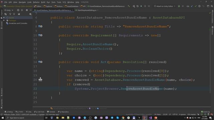
Task: Click the Unity refresh icon in toolbar
Action: click(137, 6)
